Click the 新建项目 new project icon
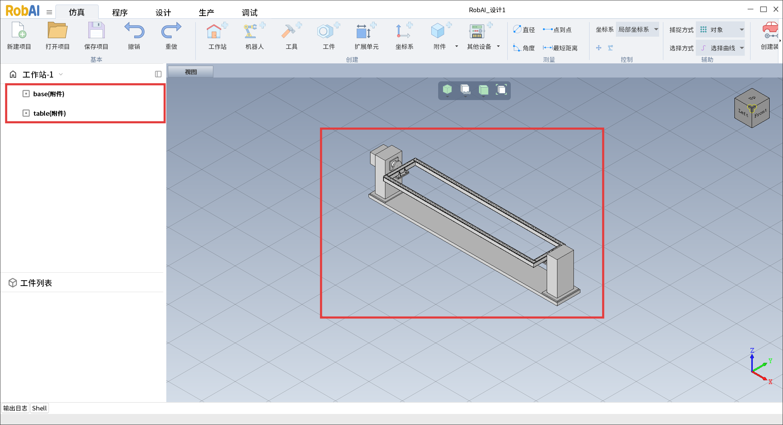 (19, 30)
